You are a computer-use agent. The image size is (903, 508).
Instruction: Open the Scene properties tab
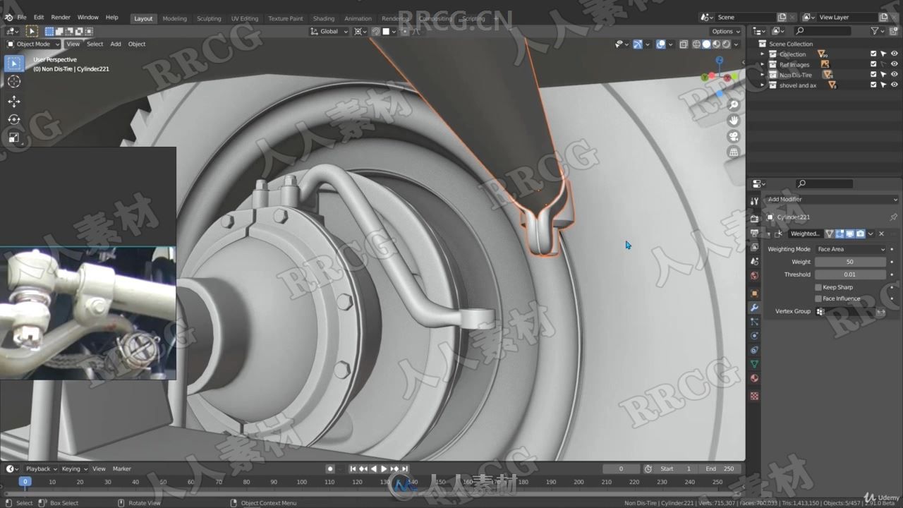[754, 261]
